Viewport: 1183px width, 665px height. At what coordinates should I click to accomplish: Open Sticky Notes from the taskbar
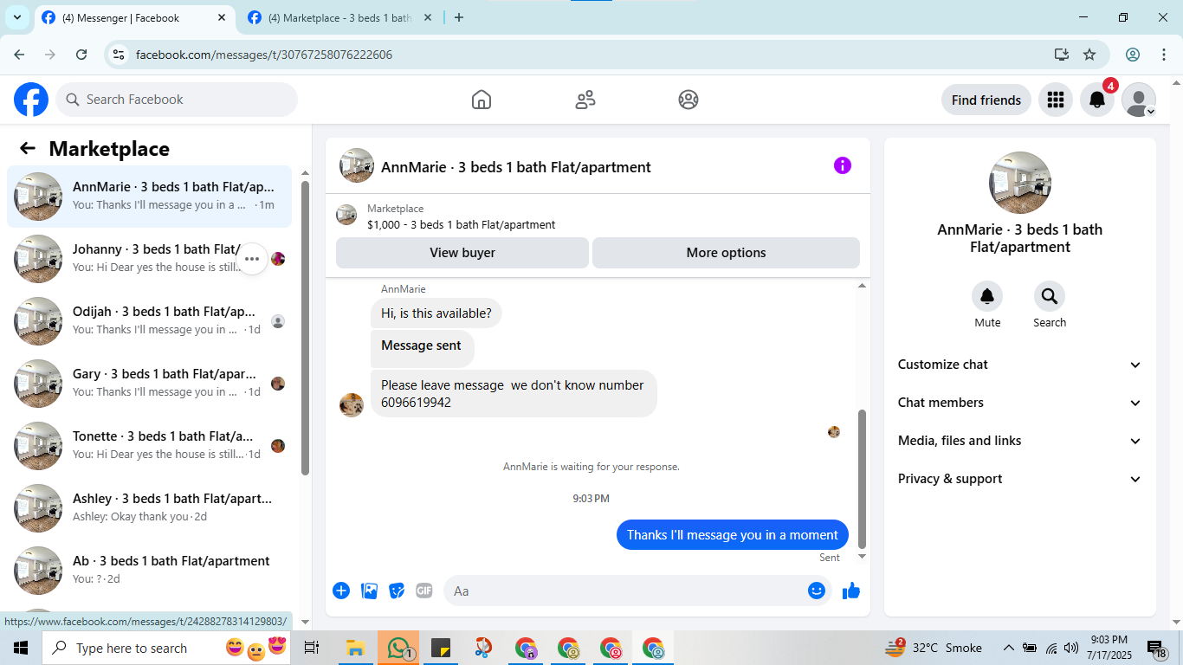click(x=441, y=648)
